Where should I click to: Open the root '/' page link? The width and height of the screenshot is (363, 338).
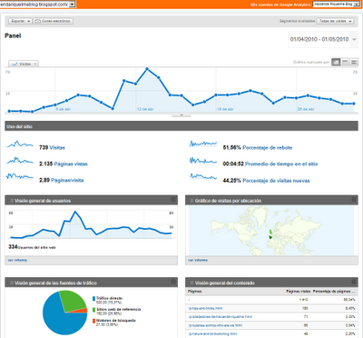click(189, 300)
